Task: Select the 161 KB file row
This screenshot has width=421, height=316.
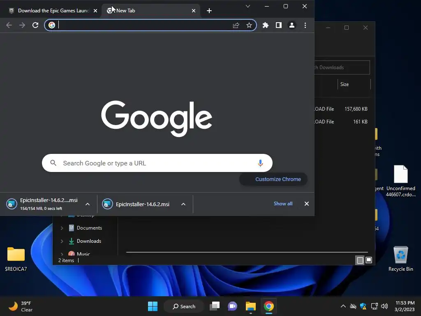Action: (x=342, y=122)
